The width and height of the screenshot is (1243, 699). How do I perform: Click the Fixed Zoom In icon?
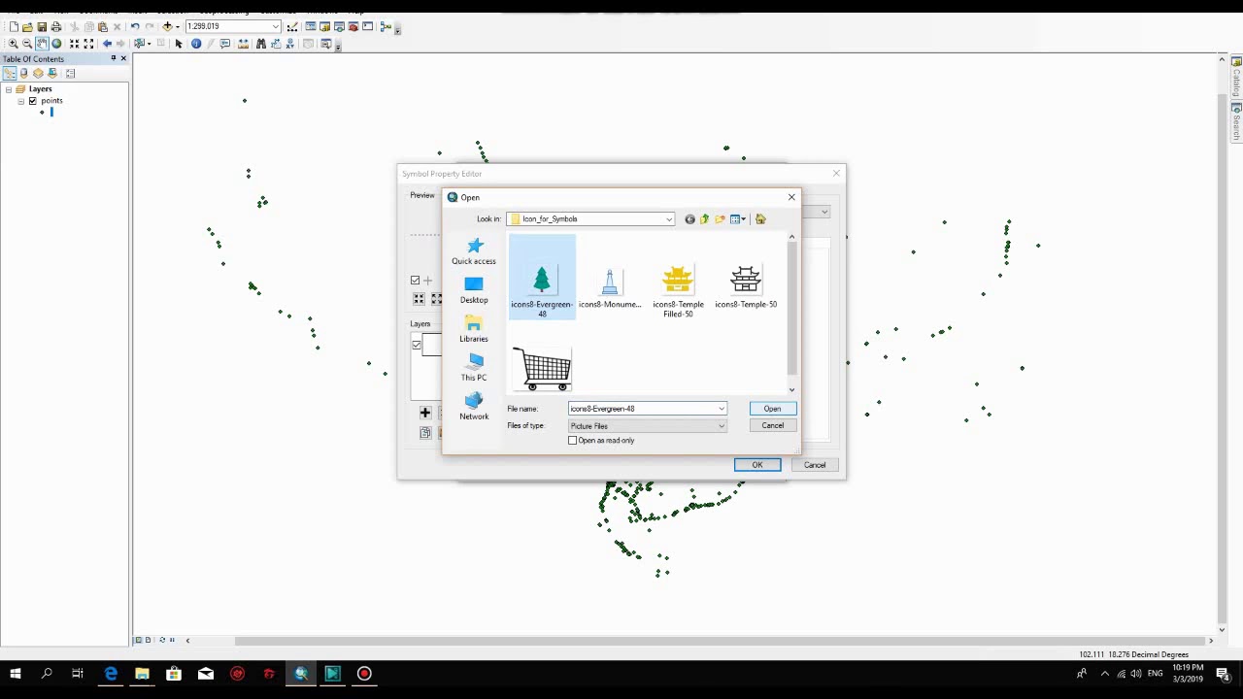[x=74, y=44]
